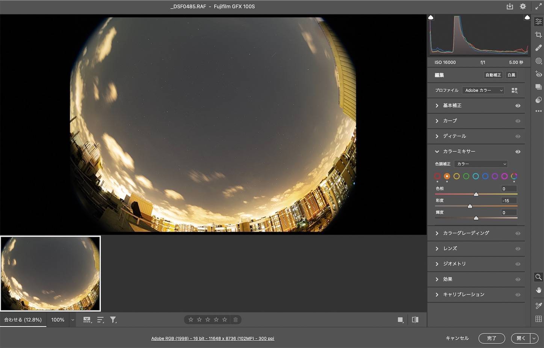Click the 色相 hue slider handle
This screenshot has height=348, width=544.
pos(476,194)
